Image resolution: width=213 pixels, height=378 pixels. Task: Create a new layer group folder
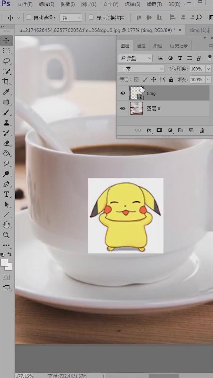181,130
